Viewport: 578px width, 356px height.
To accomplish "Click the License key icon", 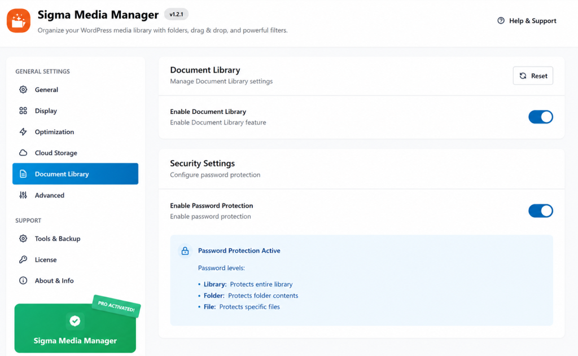I will [23, 260].
